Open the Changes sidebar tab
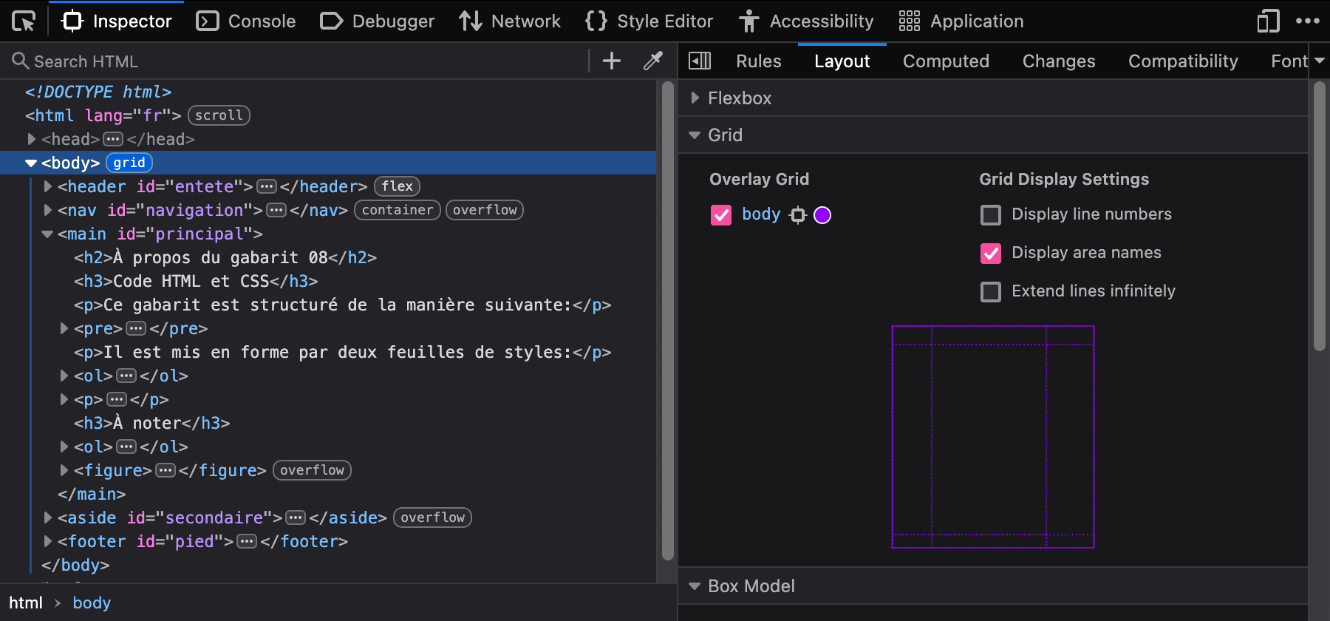1330x621 pixels. (1059, 61)
